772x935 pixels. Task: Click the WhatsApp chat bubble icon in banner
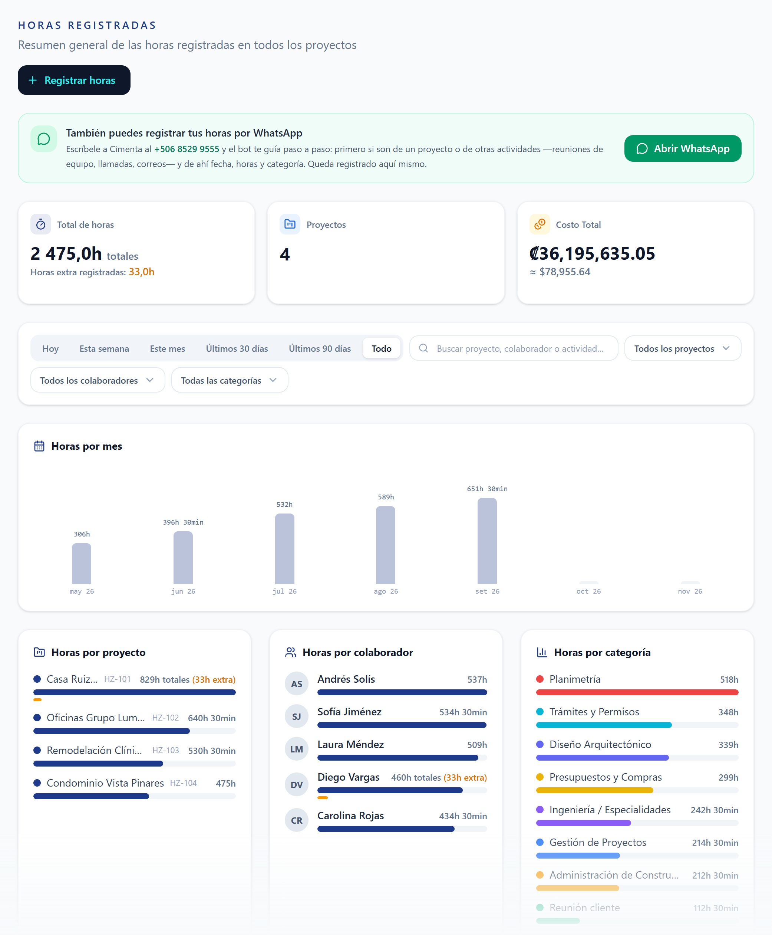click(x=44, y=139)
